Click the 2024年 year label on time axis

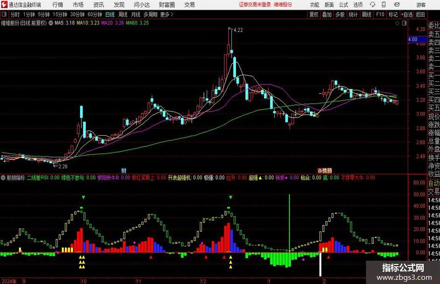(9, 281)
